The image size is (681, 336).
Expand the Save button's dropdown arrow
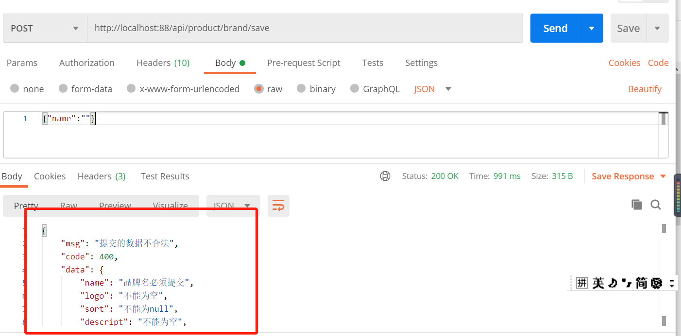(x=657, y=28)
